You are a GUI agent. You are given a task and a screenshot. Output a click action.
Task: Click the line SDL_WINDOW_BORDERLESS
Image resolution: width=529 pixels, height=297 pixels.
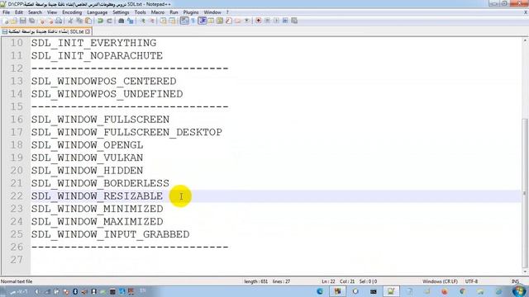coord(101,183)
